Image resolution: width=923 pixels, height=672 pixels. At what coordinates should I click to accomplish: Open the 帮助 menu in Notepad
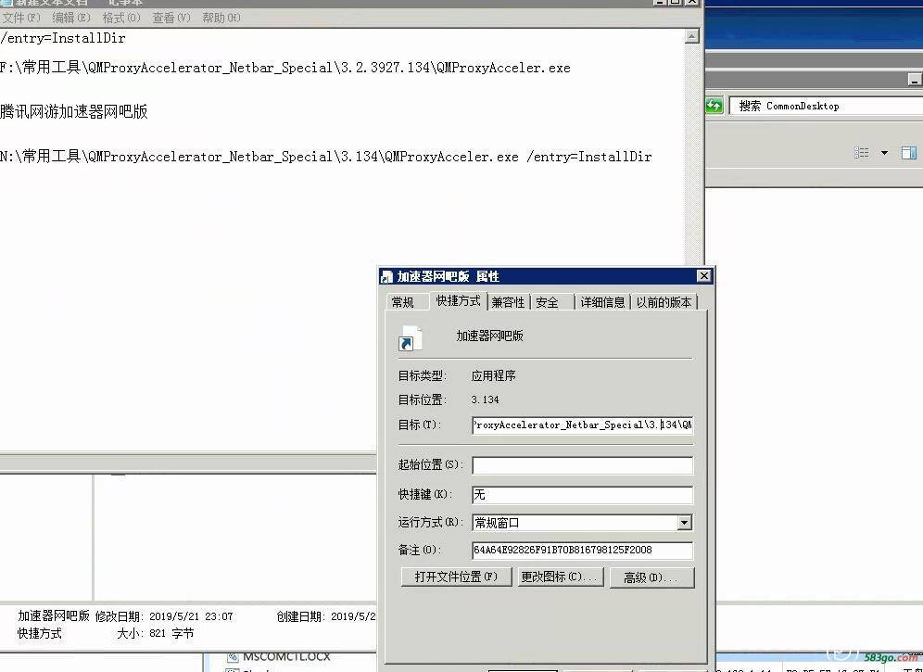(221, 18)
